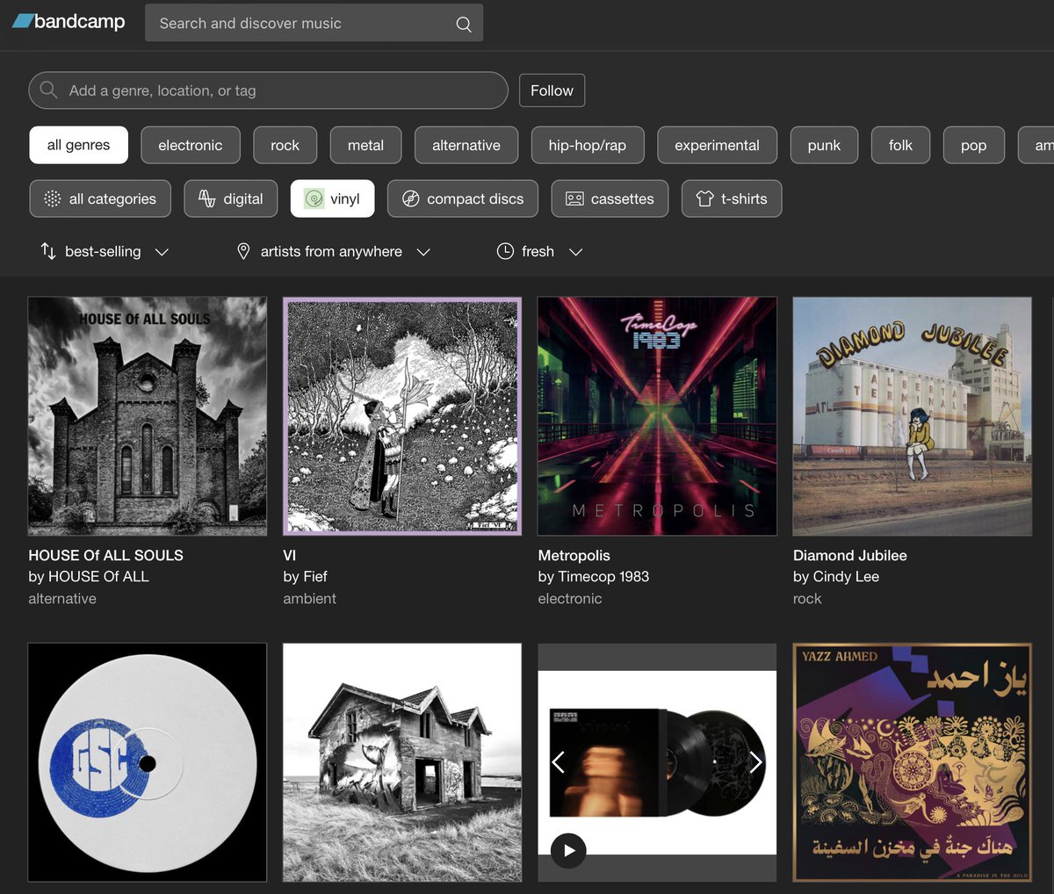Select the digital format tab
Viewport: 1054px width, 894px height.
point(231,198)
